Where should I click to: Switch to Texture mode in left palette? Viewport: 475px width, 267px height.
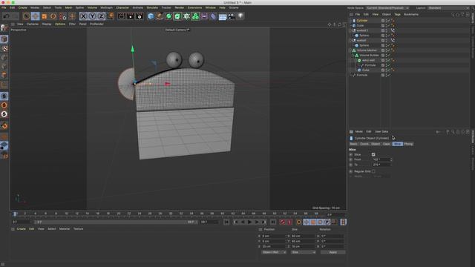click(4, 48)
